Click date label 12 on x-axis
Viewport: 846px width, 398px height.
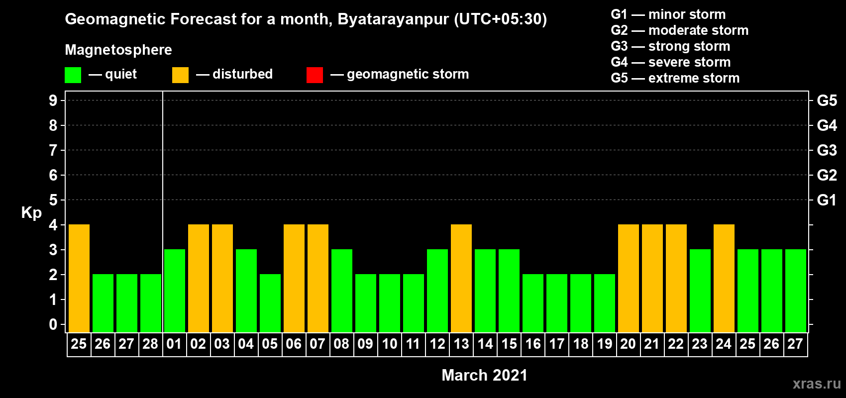[x=437, y=344]
